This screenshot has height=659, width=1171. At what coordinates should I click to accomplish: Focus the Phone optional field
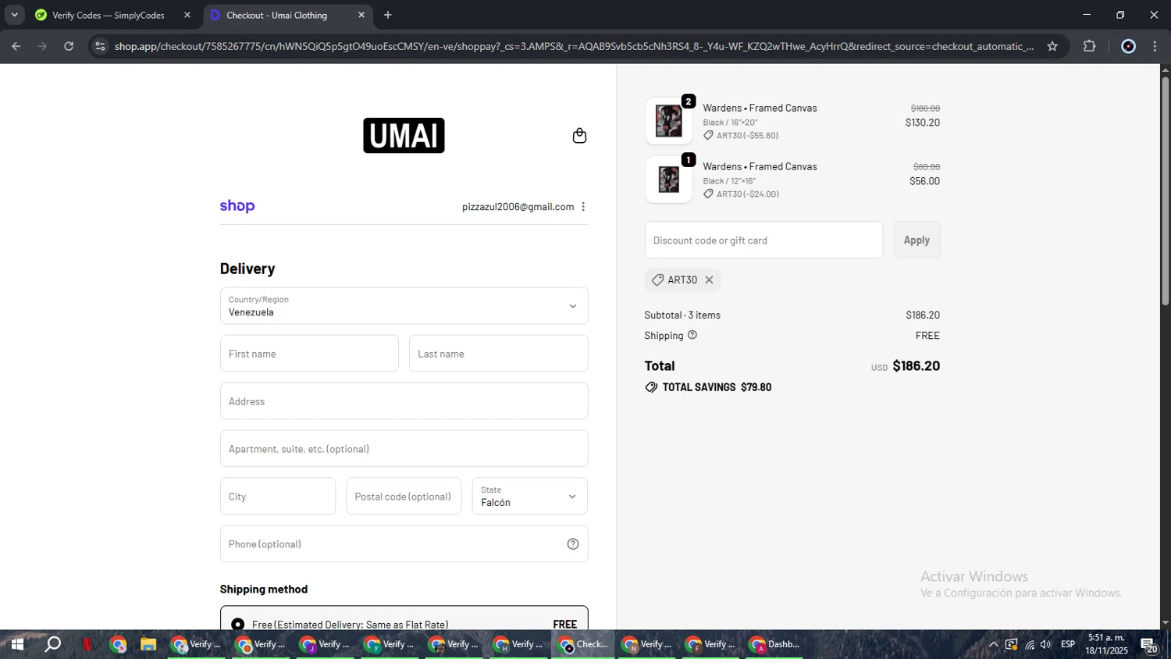pos(404,544)
